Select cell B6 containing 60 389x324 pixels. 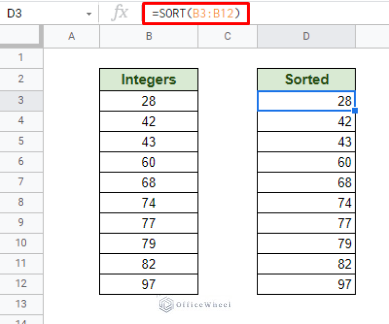pos(149,162)
